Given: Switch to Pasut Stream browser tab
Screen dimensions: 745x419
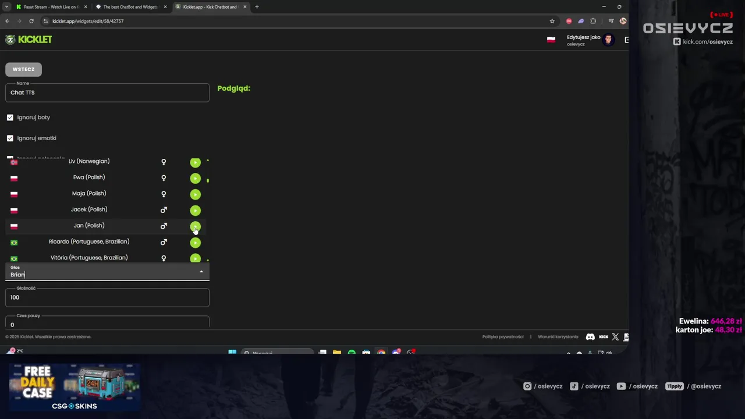Looking at the screenshot, I should click(51, 7).
